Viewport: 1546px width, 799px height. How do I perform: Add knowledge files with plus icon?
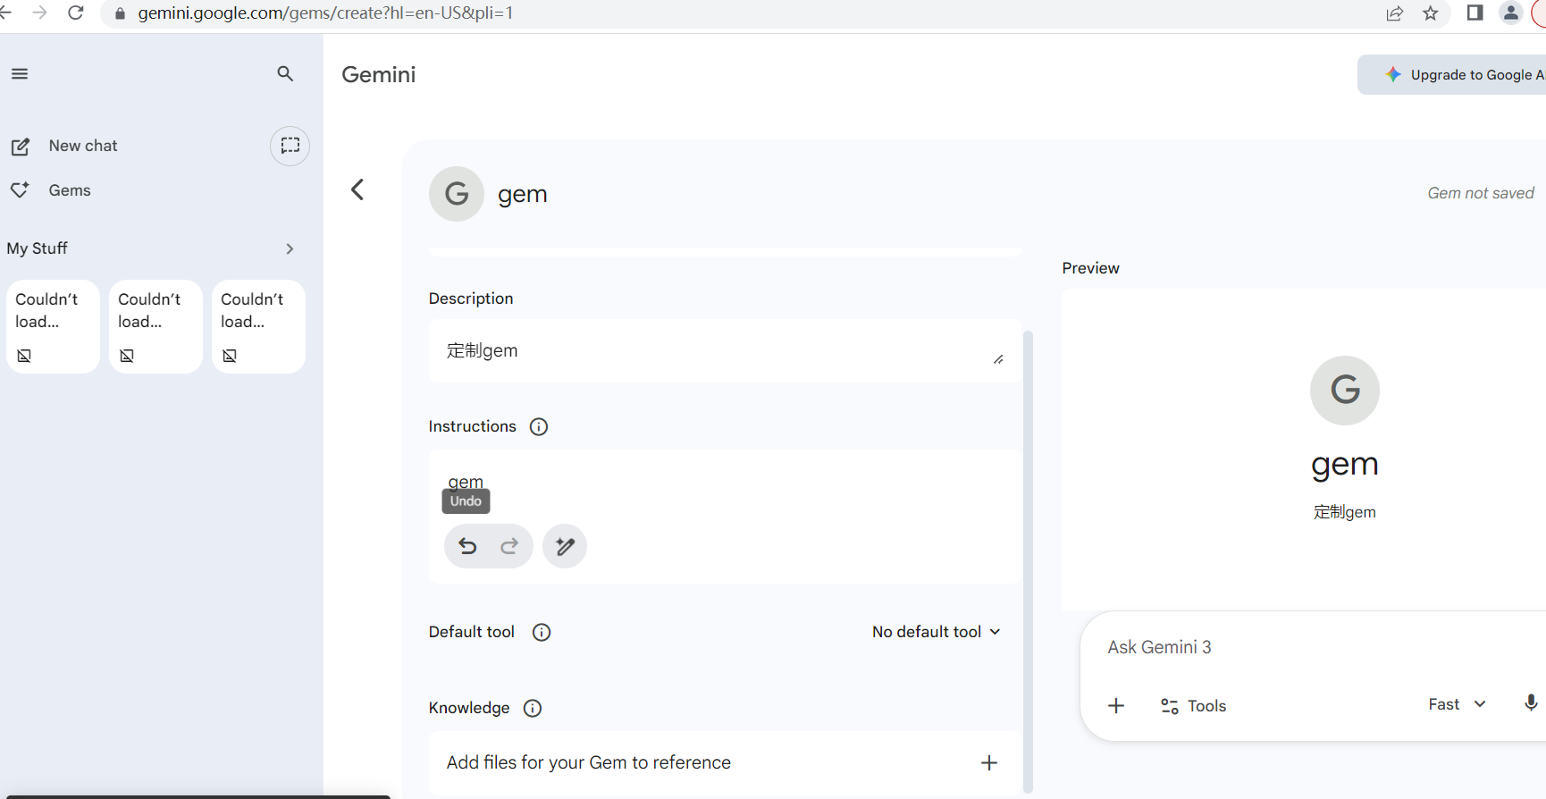click(989, 763)
